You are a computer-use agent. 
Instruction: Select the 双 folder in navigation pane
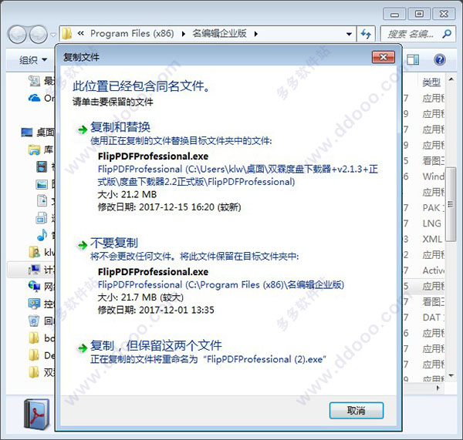tap(42, 372)
